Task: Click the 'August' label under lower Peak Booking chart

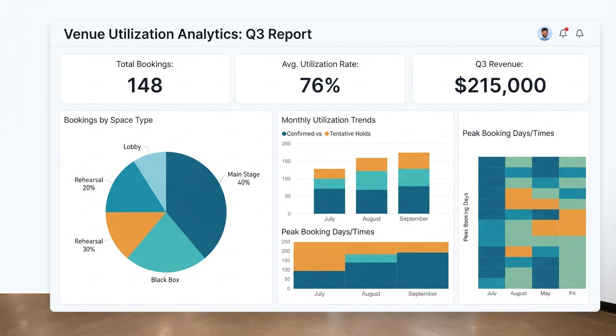Action: pos(371,294)
